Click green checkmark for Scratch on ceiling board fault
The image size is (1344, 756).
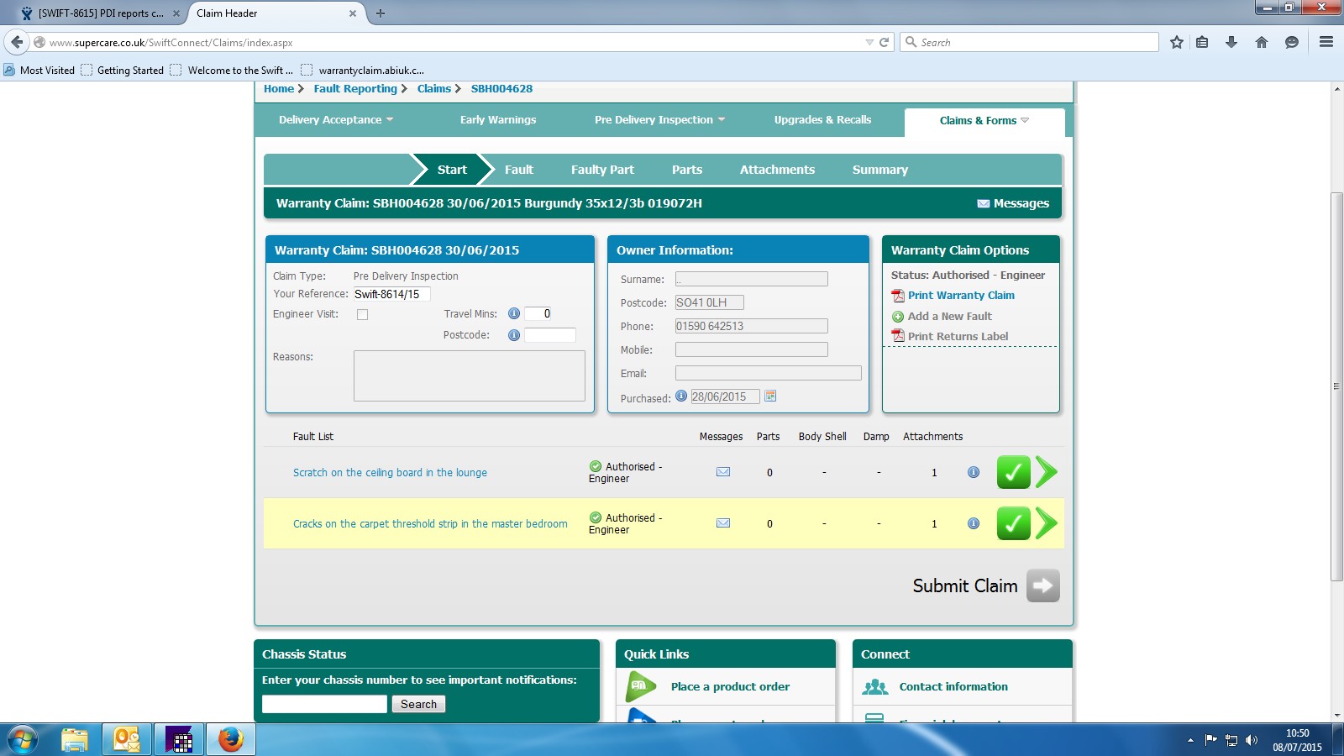pyautogui.click(x=1014, y=472)
